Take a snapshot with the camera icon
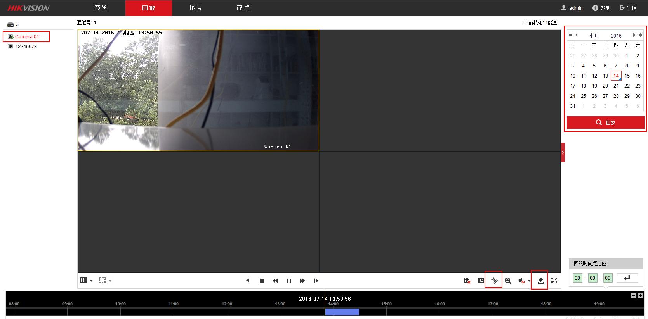648x319 pixels. click(x=481, y=280)
